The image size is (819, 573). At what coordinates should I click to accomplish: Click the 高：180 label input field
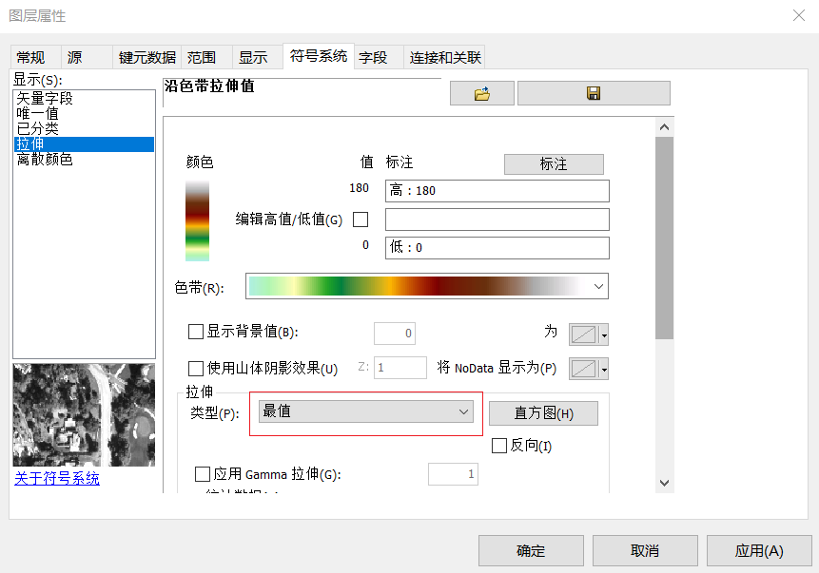[x=497, y=191]
